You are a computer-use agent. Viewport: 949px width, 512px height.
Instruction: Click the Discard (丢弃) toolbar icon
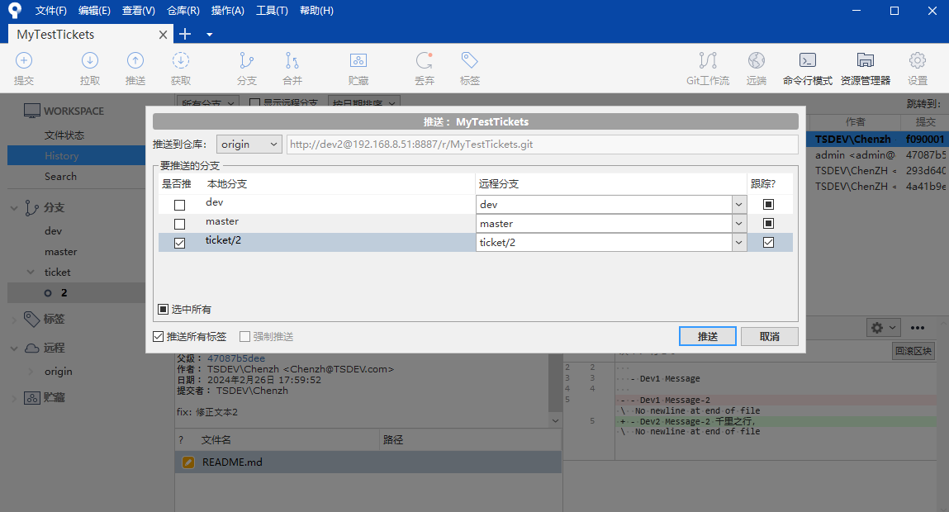tap(425, 60)
